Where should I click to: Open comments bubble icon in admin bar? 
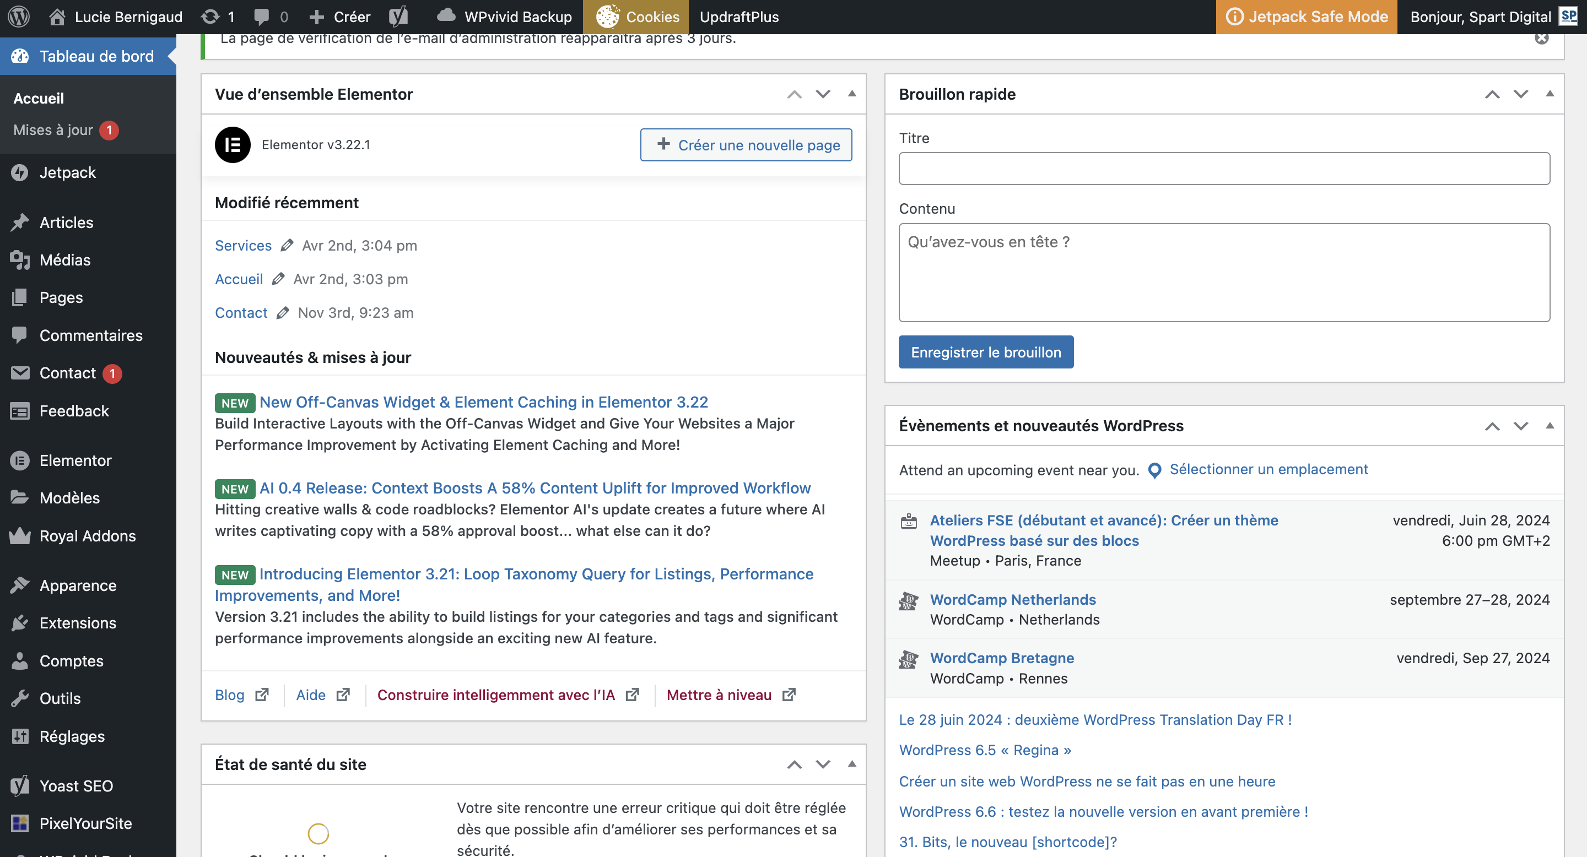pyautogui.click(x=262, y=17)
